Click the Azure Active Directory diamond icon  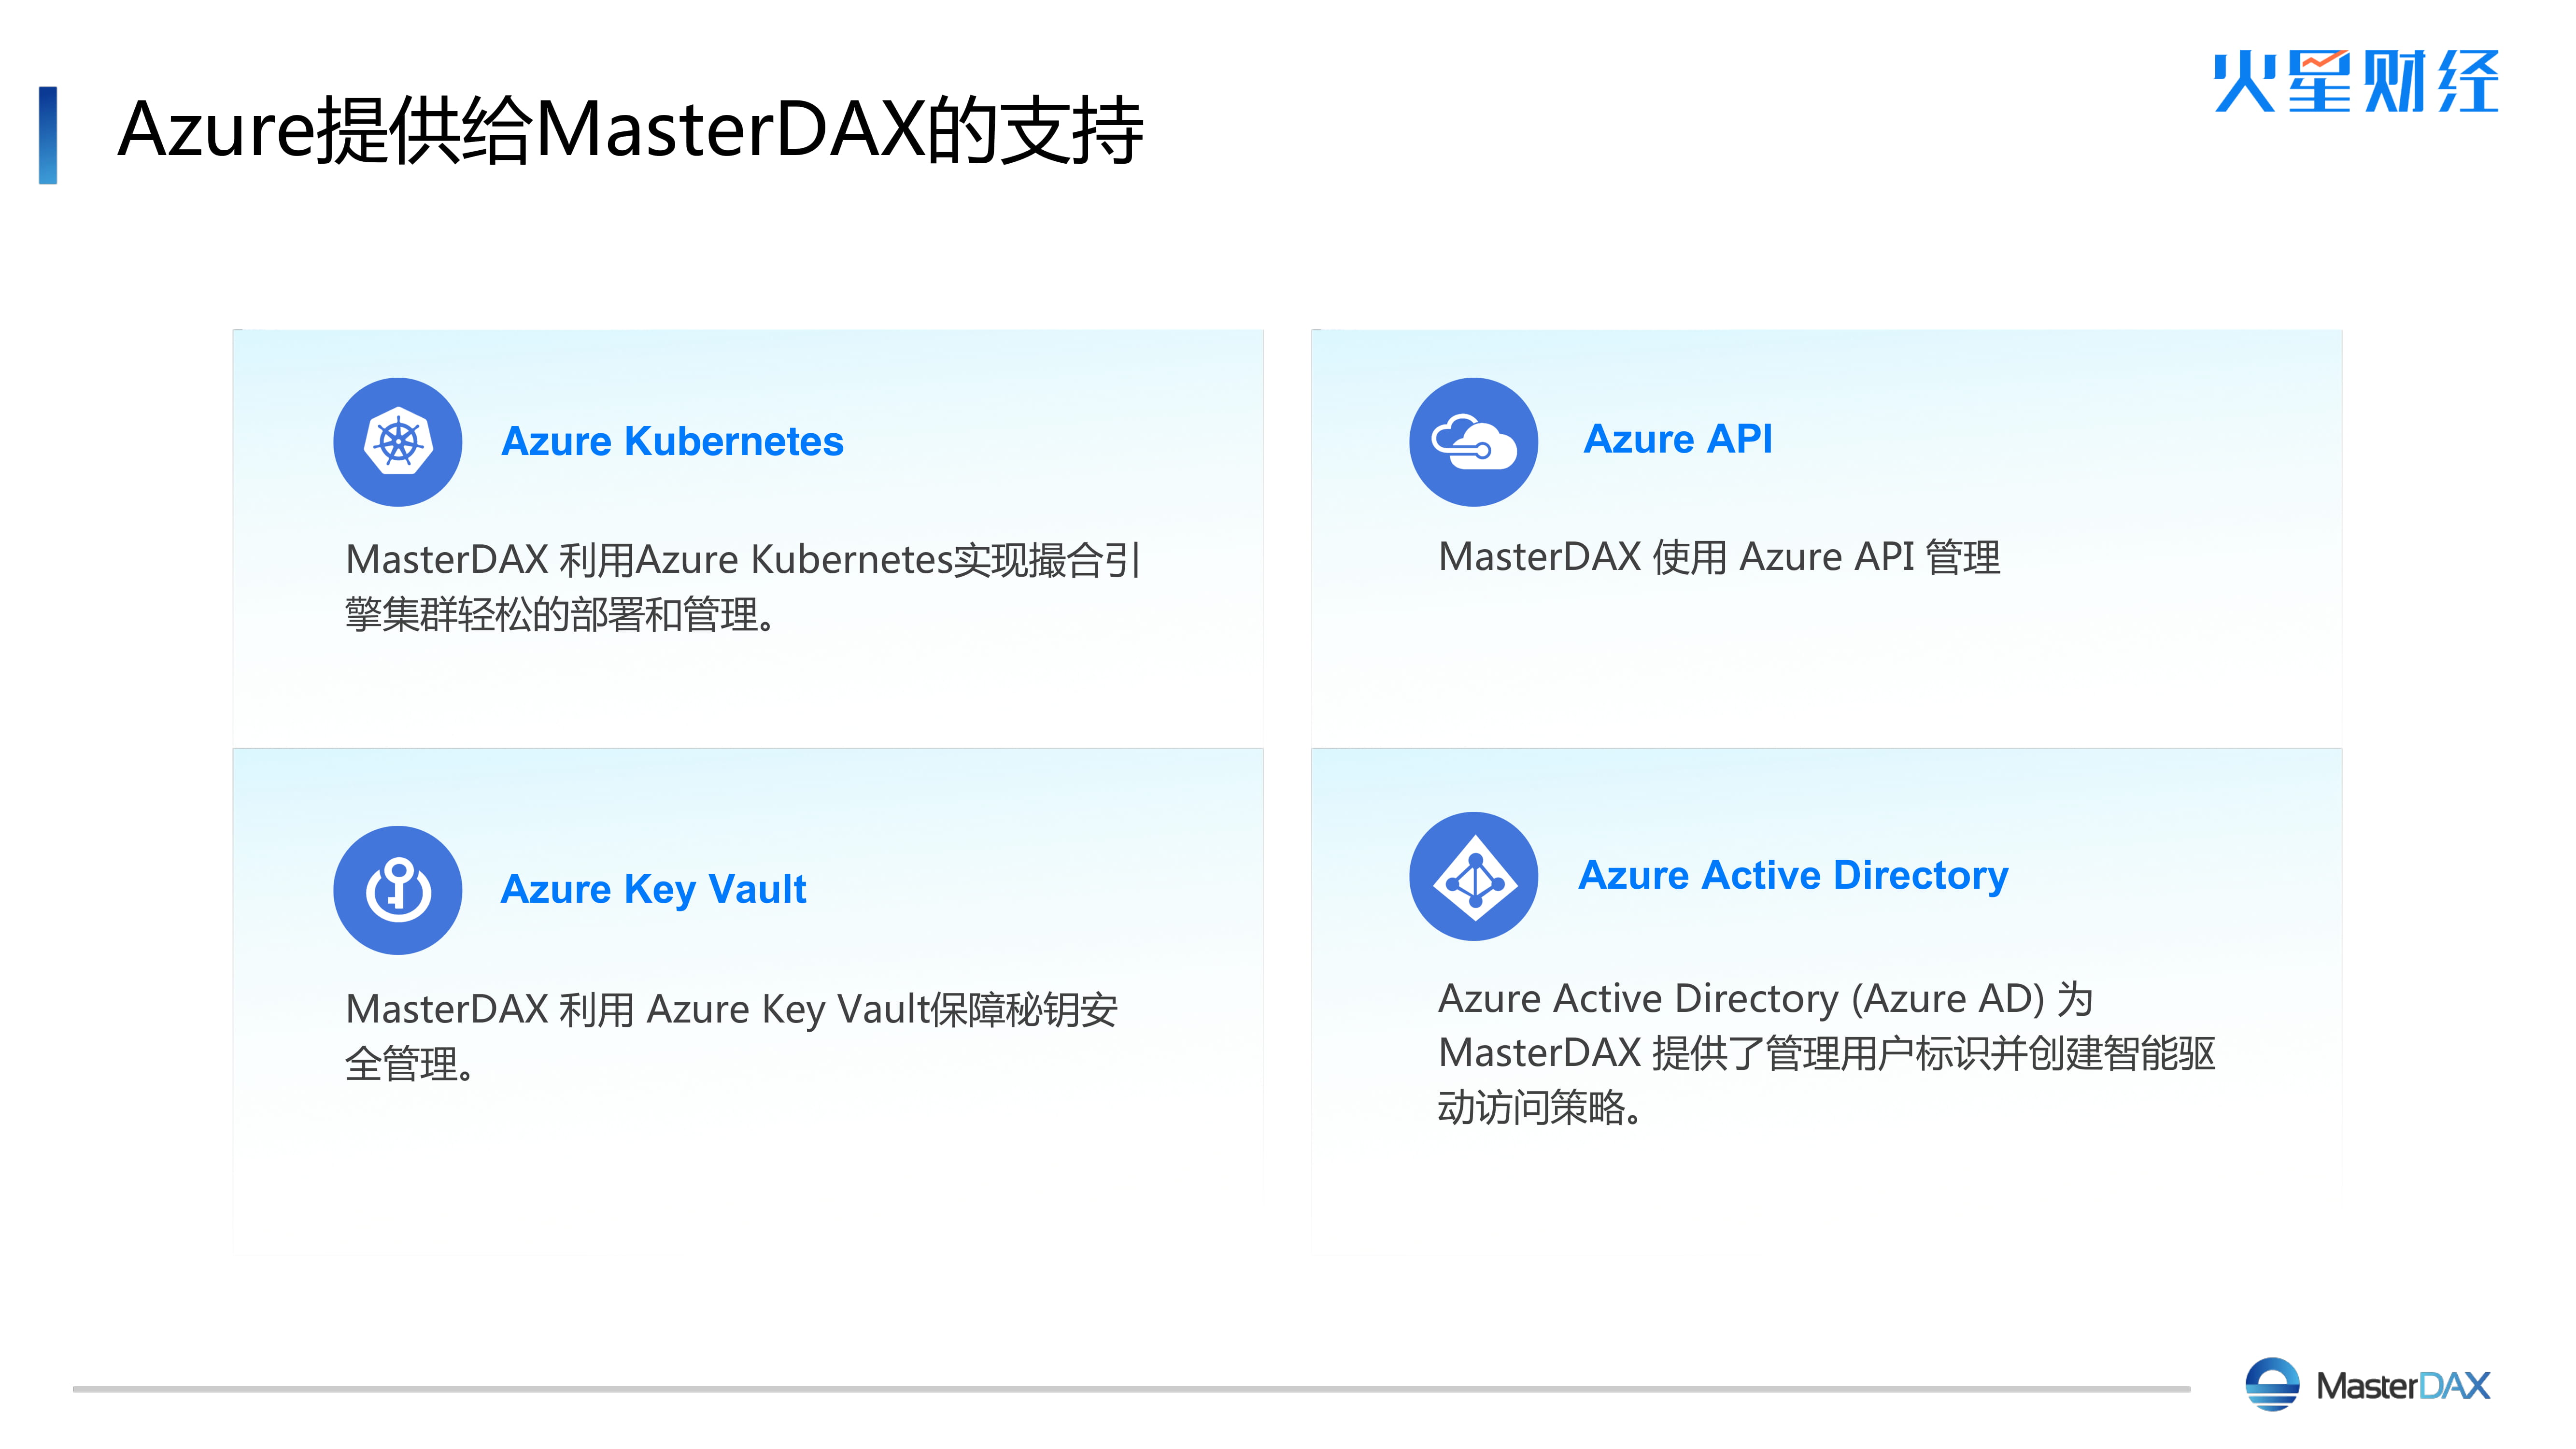pos(1473,876)
